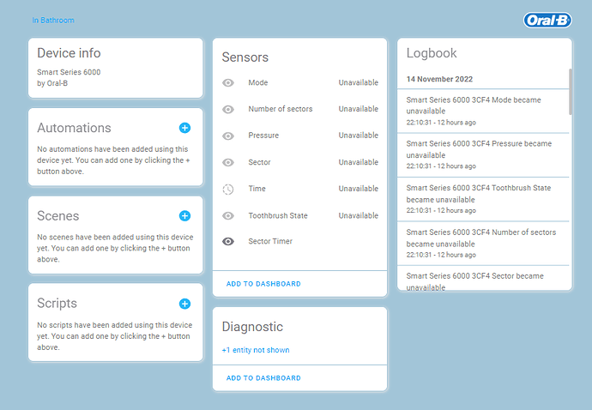Click the Logbook panel scrollbar

[570, 92]
